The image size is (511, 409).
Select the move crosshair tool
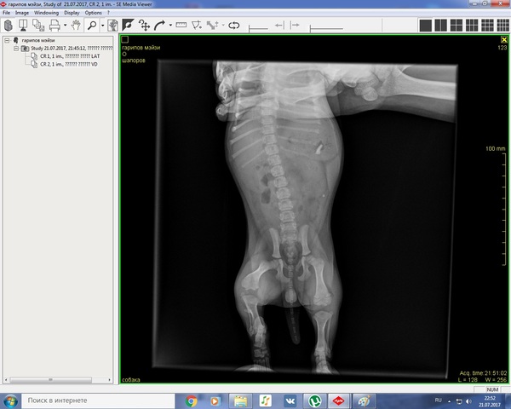(144, 26)
